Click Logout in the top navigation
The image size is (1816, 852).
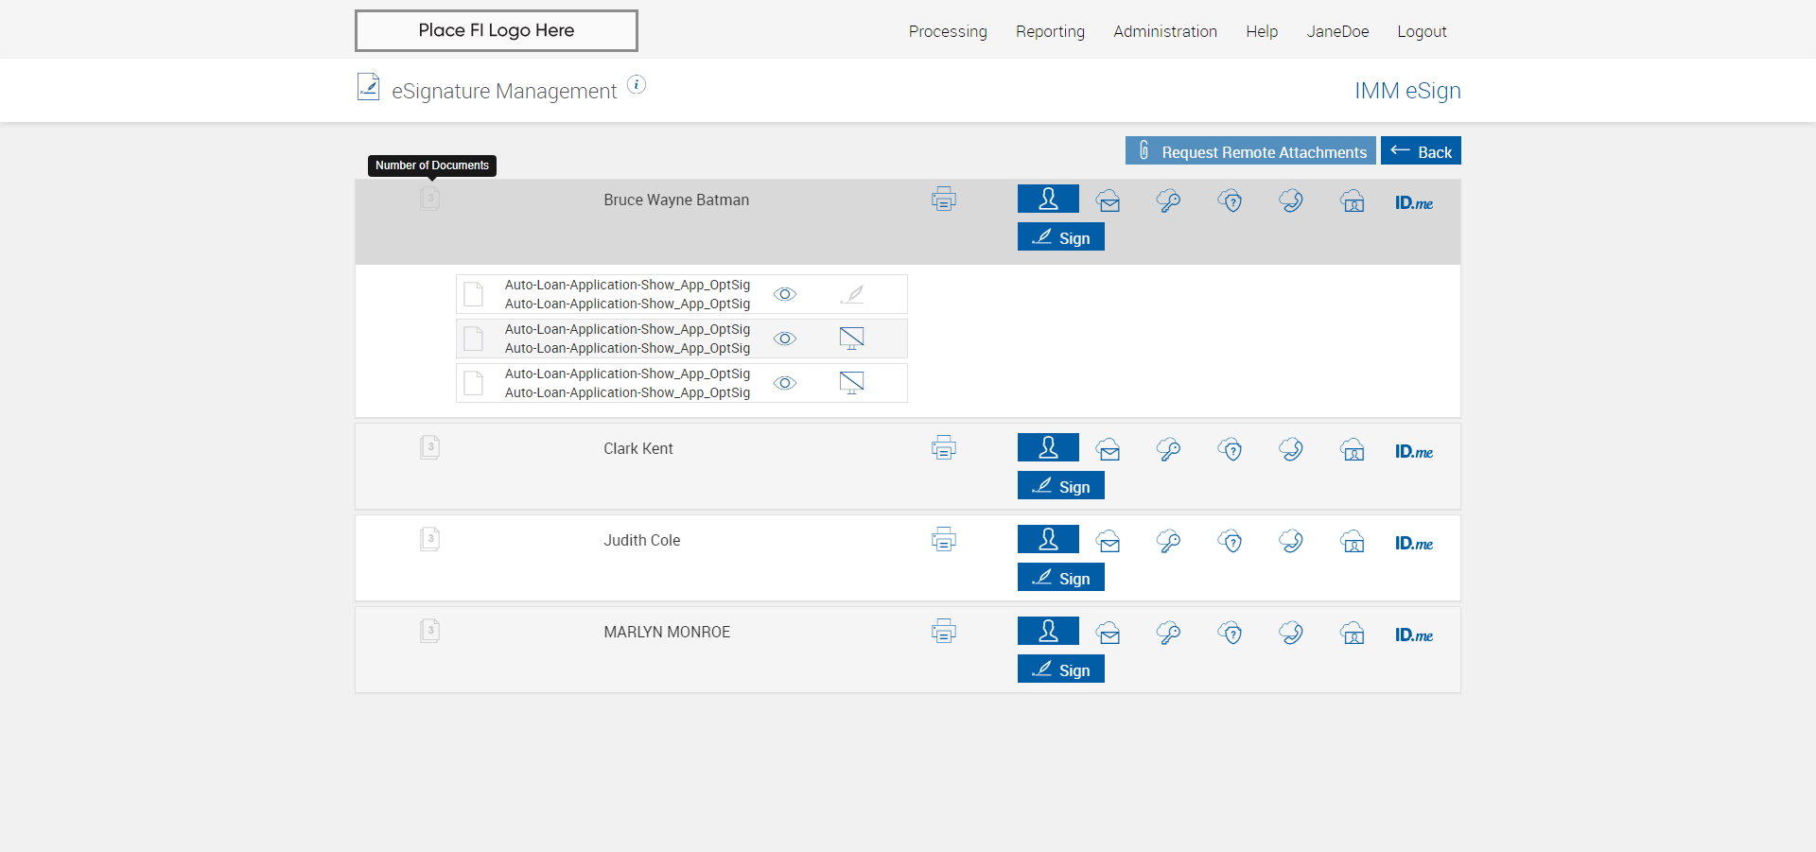tap(1422, 31)
